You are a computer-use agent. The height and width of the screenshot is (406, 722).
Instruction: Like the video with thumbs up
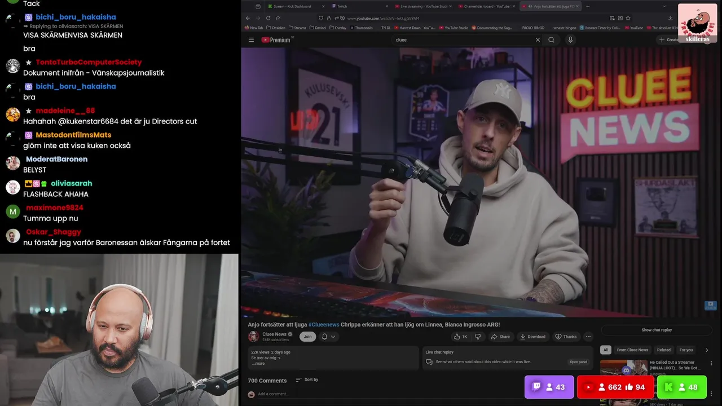(461, 337)
